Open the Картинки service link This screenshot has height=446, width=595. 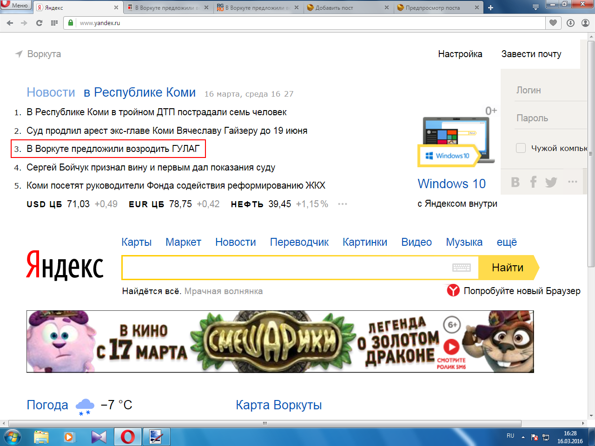[x=365, y=242]
